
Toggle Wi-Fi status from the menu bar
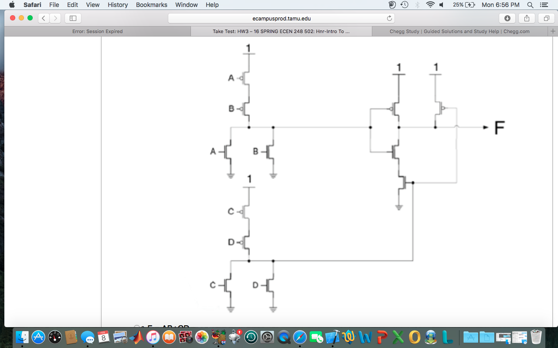pos(430,5)
